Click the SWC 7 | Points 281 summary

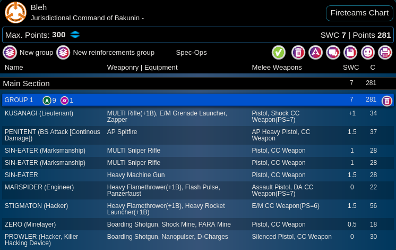tap(356, 35)
